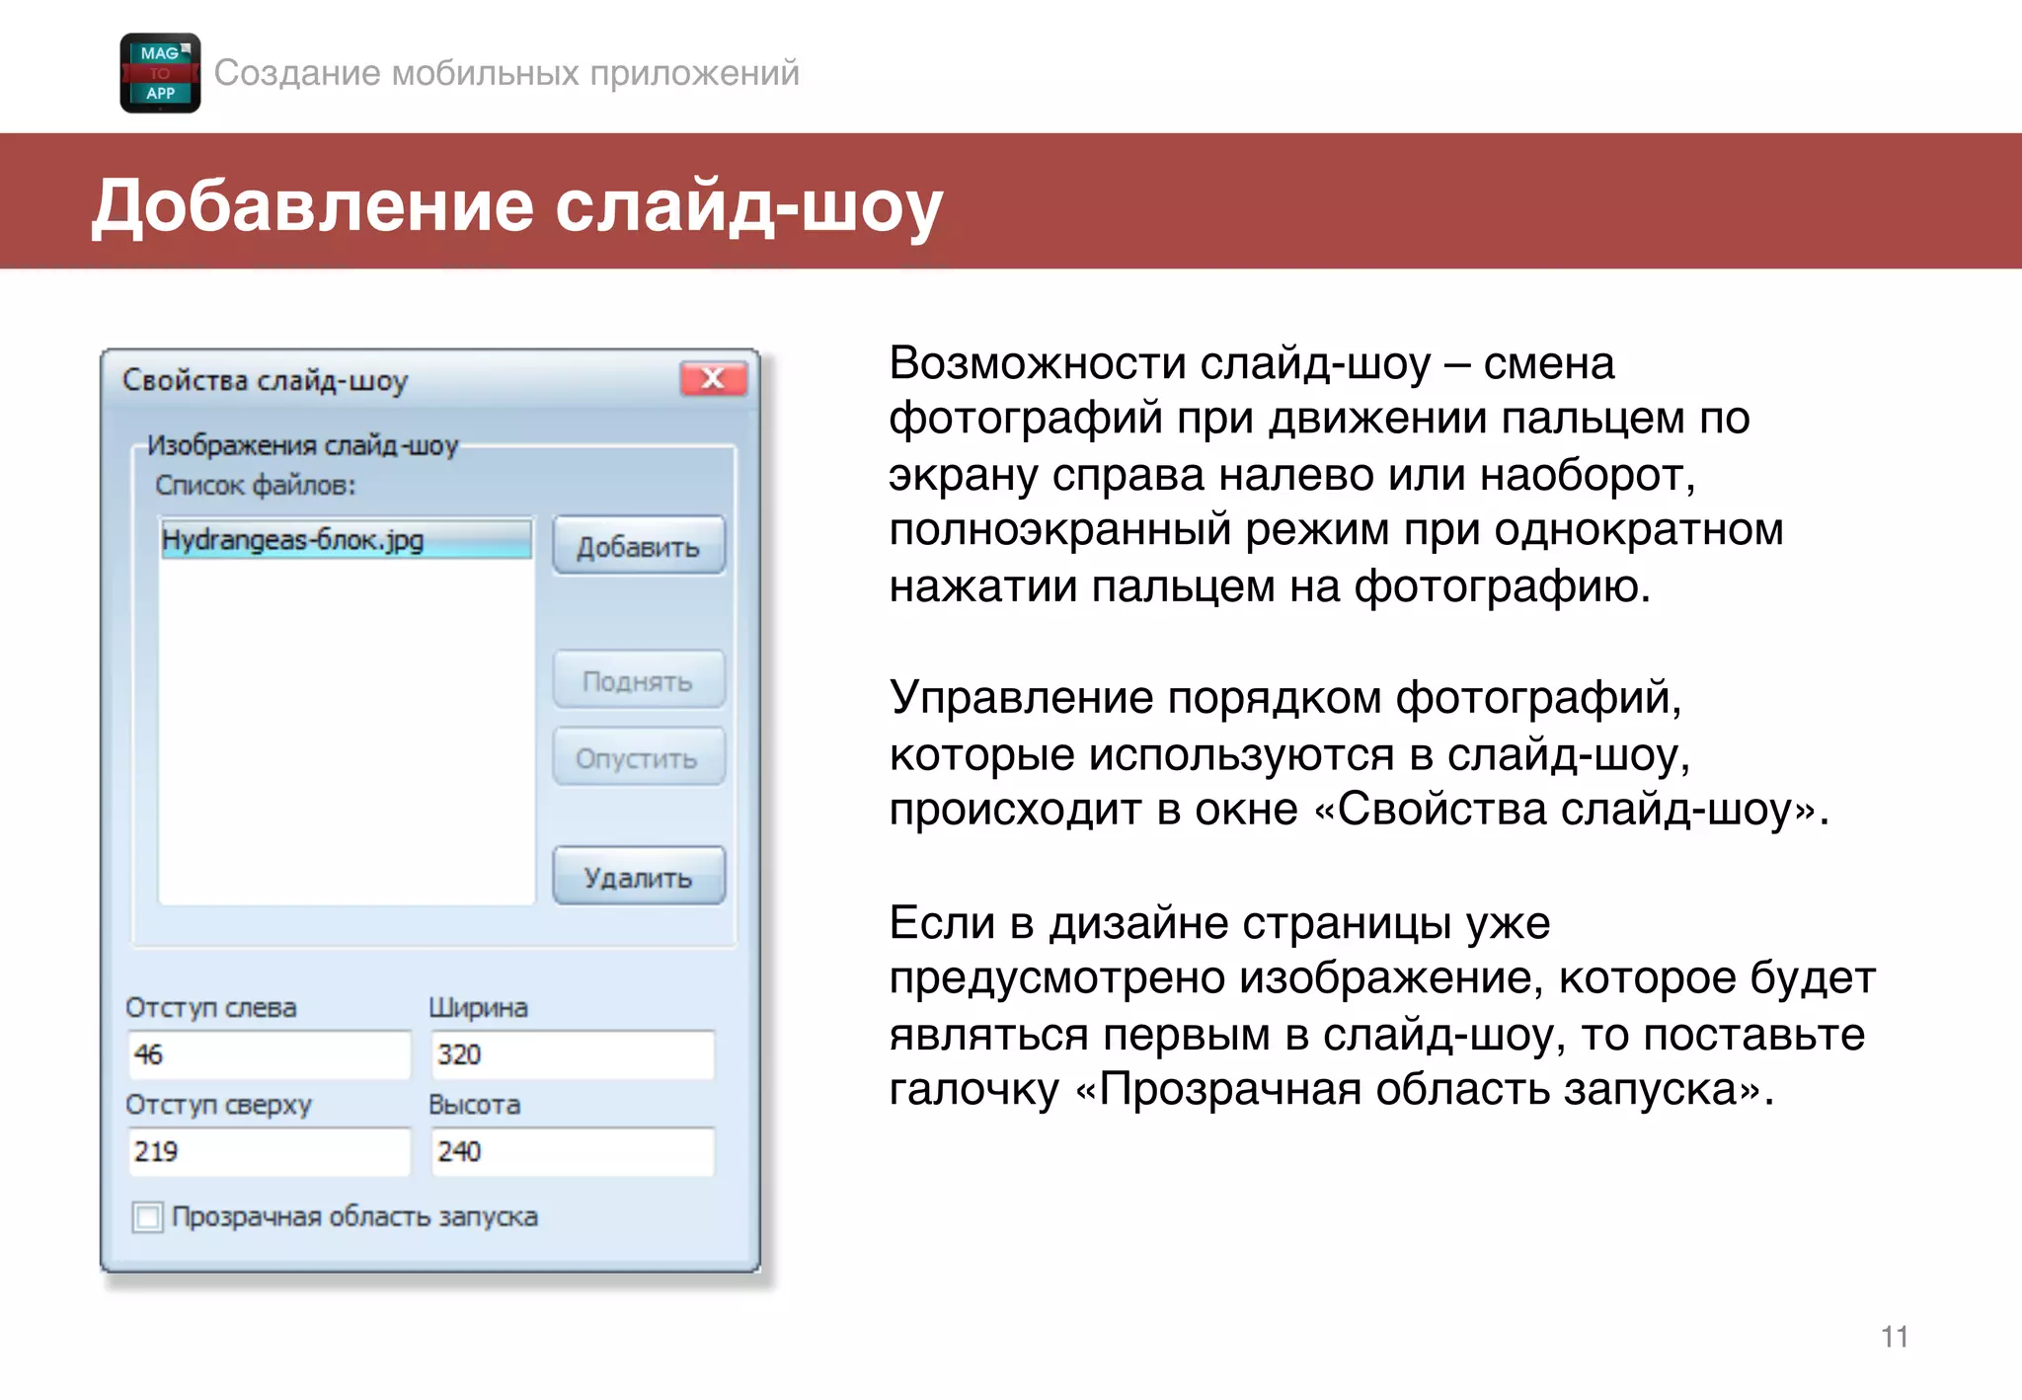Click the Отступ слева input field
This screenshot has height=1400, width=2022.
pyautogui.click(x=269, y=1054)
